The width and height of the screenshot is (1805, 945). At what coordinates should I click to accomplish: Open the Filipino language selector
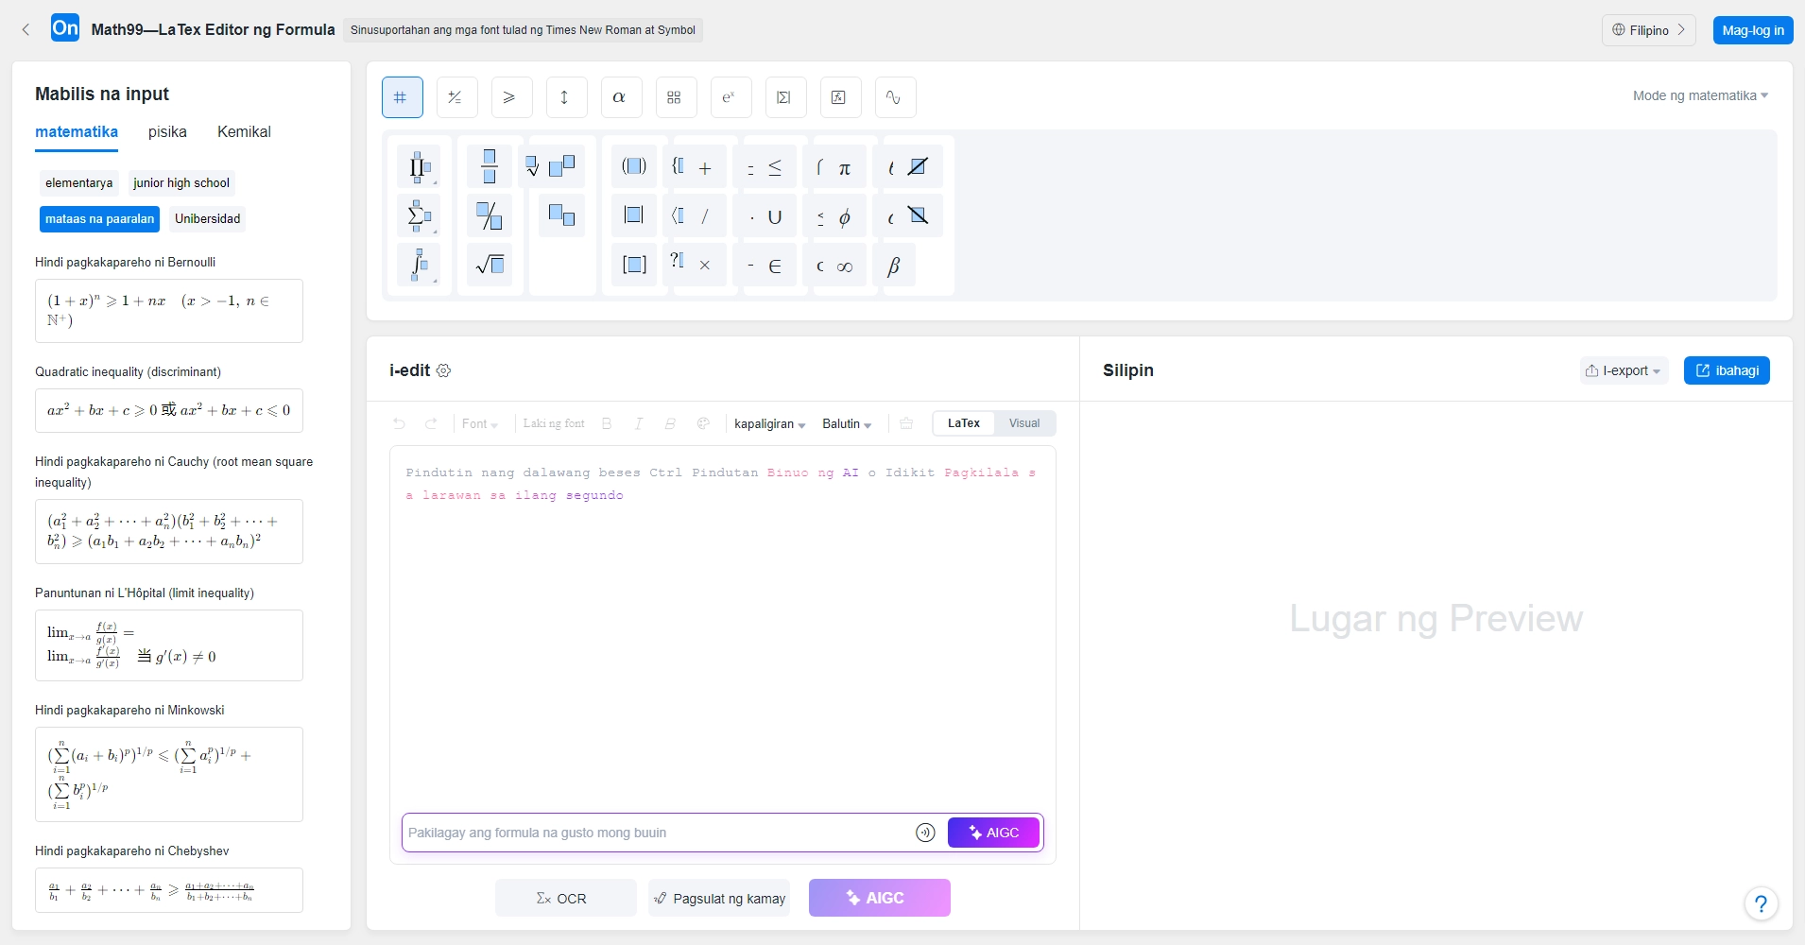[x=1649, y=30]
